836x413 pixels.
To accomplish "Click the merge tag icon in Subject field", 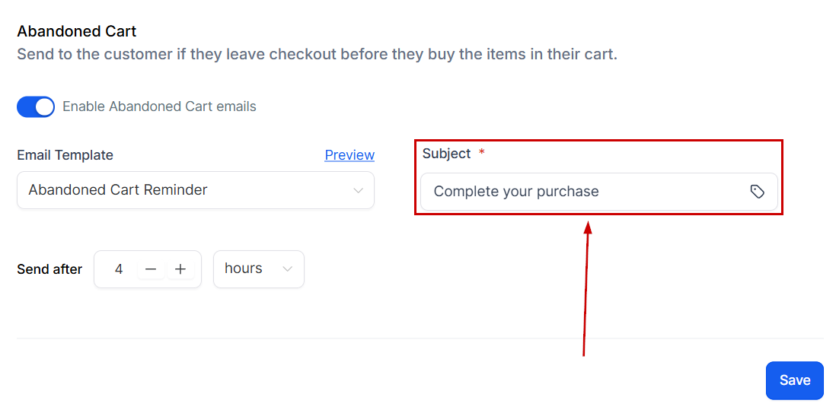I will click(757, 192).
